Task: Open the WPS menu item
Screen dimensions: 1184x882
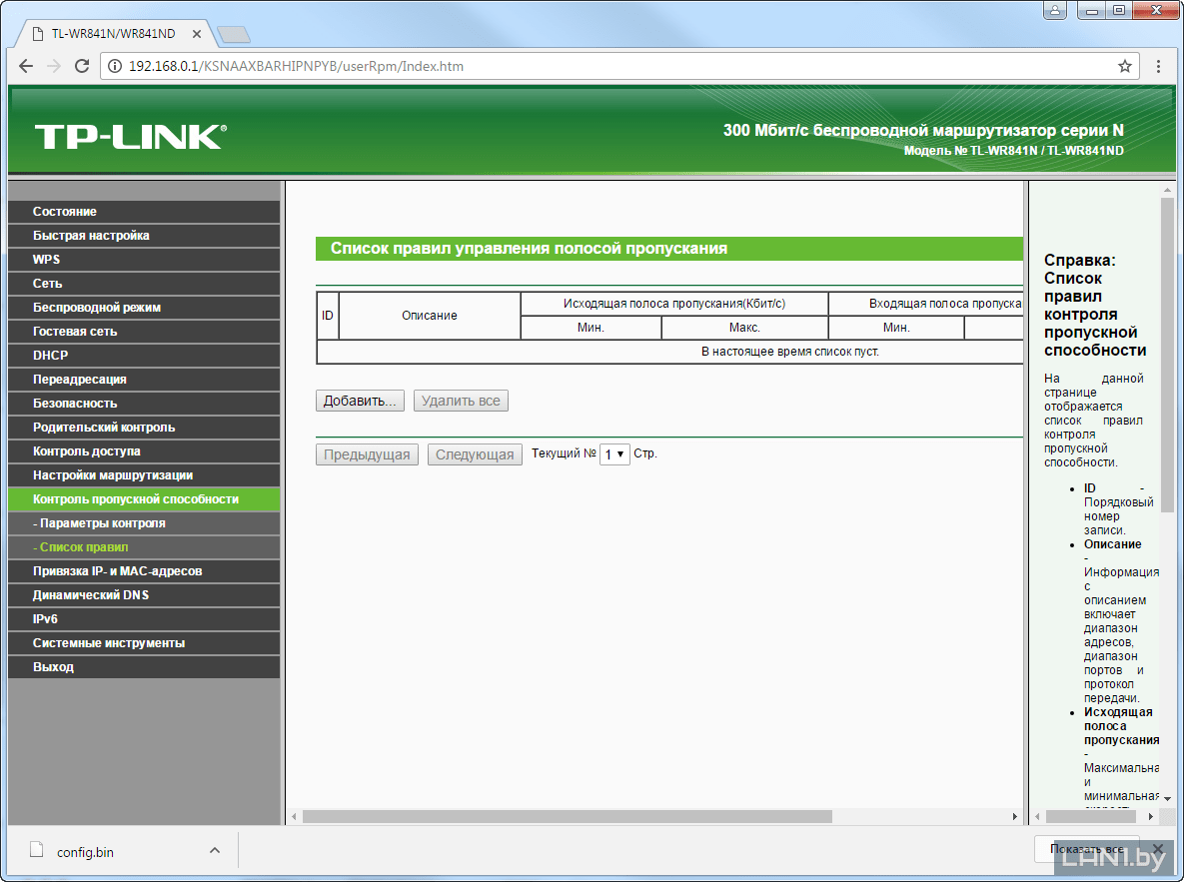Action: point(144,259)
